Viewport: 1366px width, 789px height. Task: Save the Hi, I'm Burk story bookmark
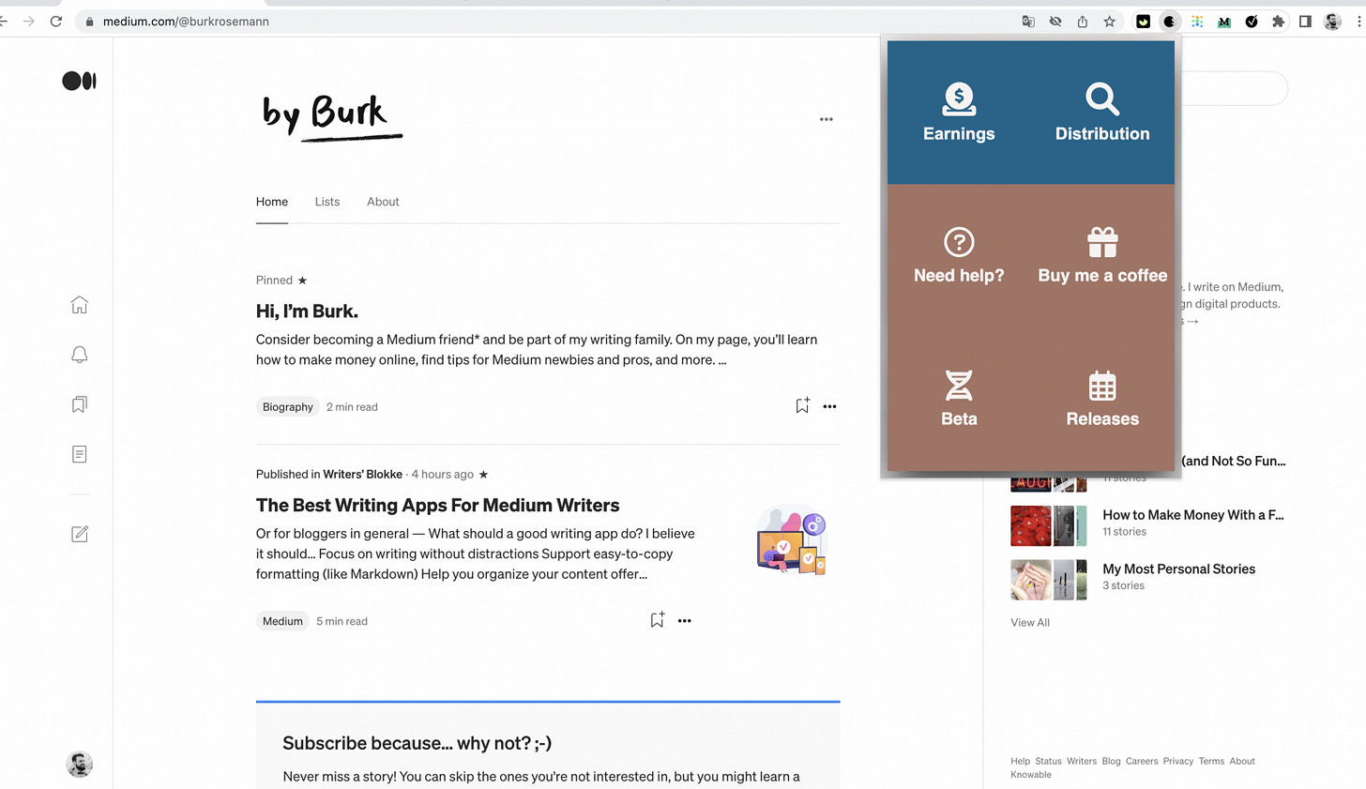point(802,405)
